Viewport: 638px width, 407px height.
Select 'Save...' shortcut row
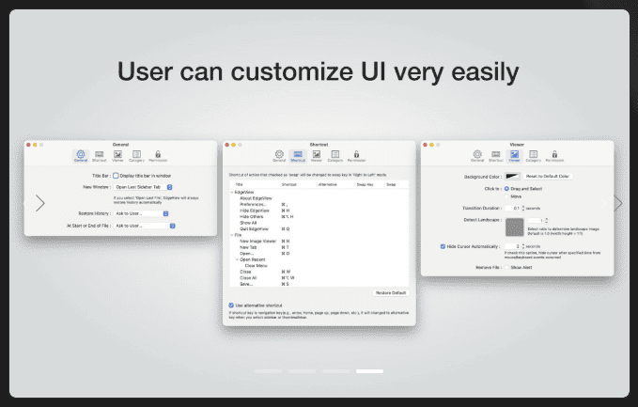coord(319,284)
